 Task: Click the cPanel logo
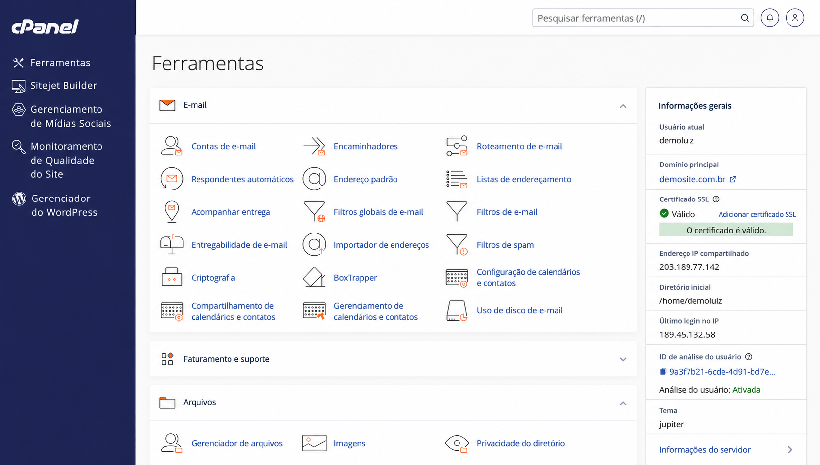(x=45, y=27)
